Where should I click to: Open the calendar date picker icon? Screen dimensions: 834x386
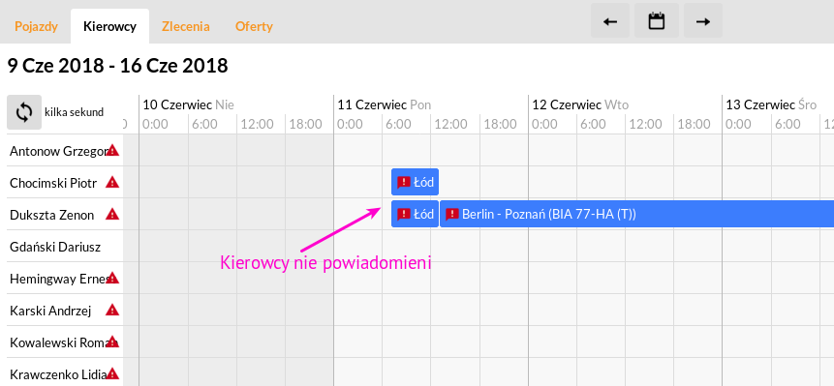pos(657,21)
